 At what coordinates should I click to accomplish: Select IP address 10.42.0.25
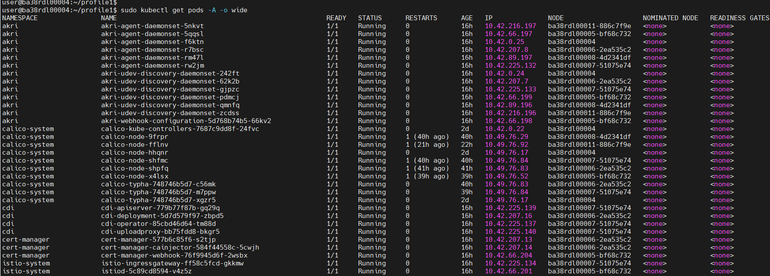[x=505, y=42]
